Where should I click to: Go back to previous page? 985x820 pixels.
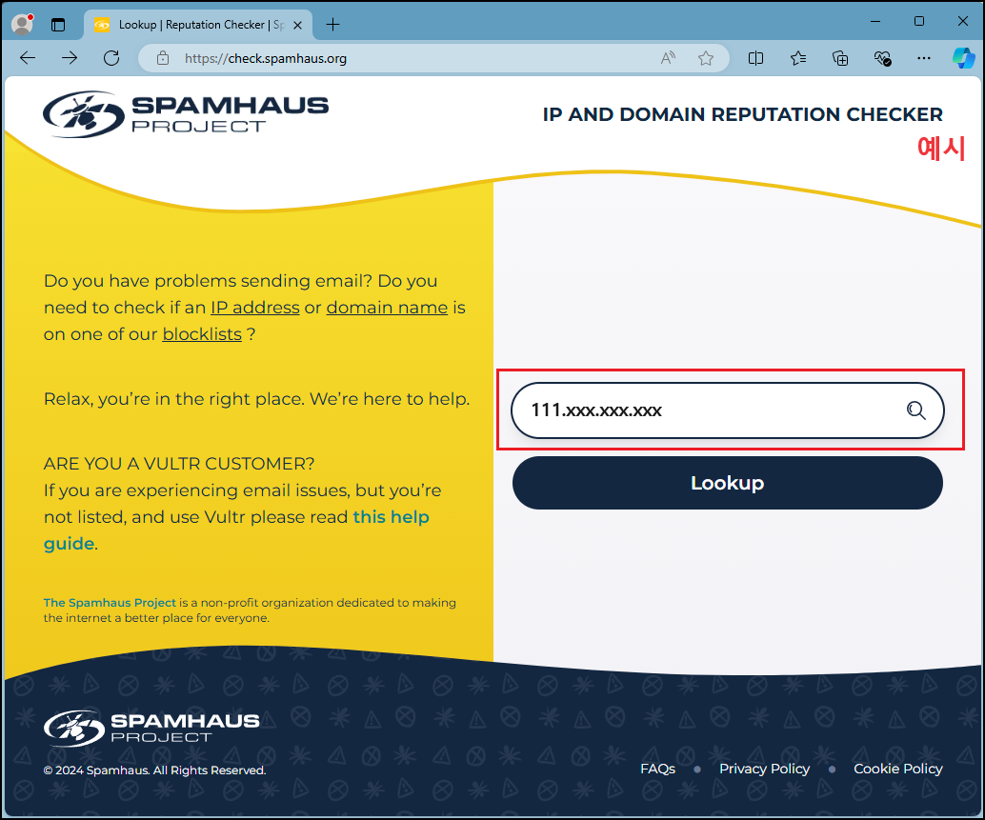[x=28, y=58]
